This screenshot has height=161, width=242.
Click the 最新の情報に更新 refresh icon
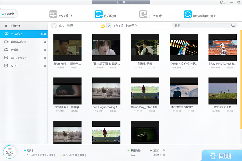pyautogui.click(x=188, y=14)
